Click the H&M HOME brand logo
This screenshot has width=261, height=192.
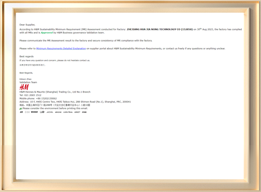[x=58, y=112]
